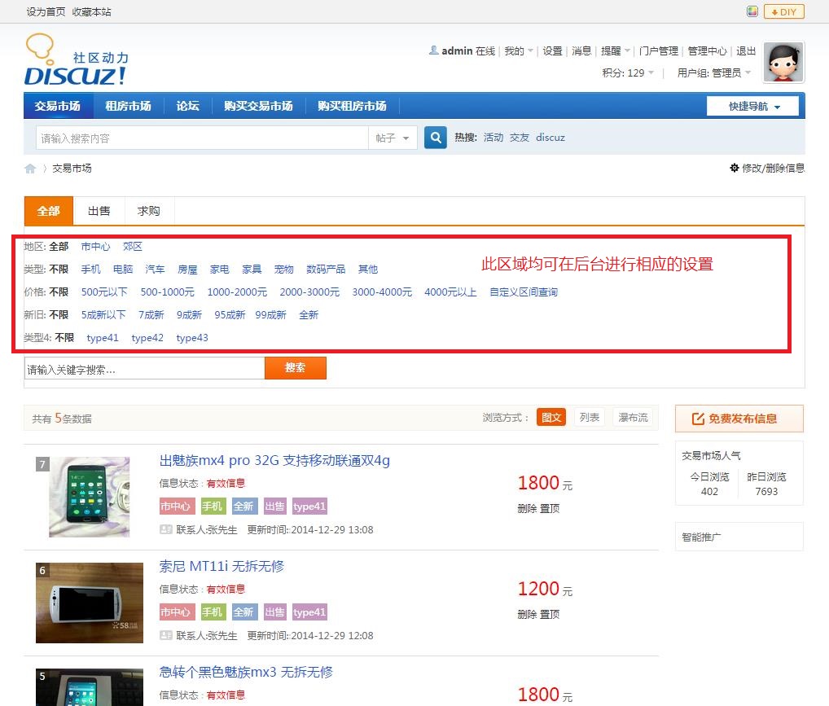Filter price by 500-1000元
This screenshot has height=706, width=829.
point(168,292)
